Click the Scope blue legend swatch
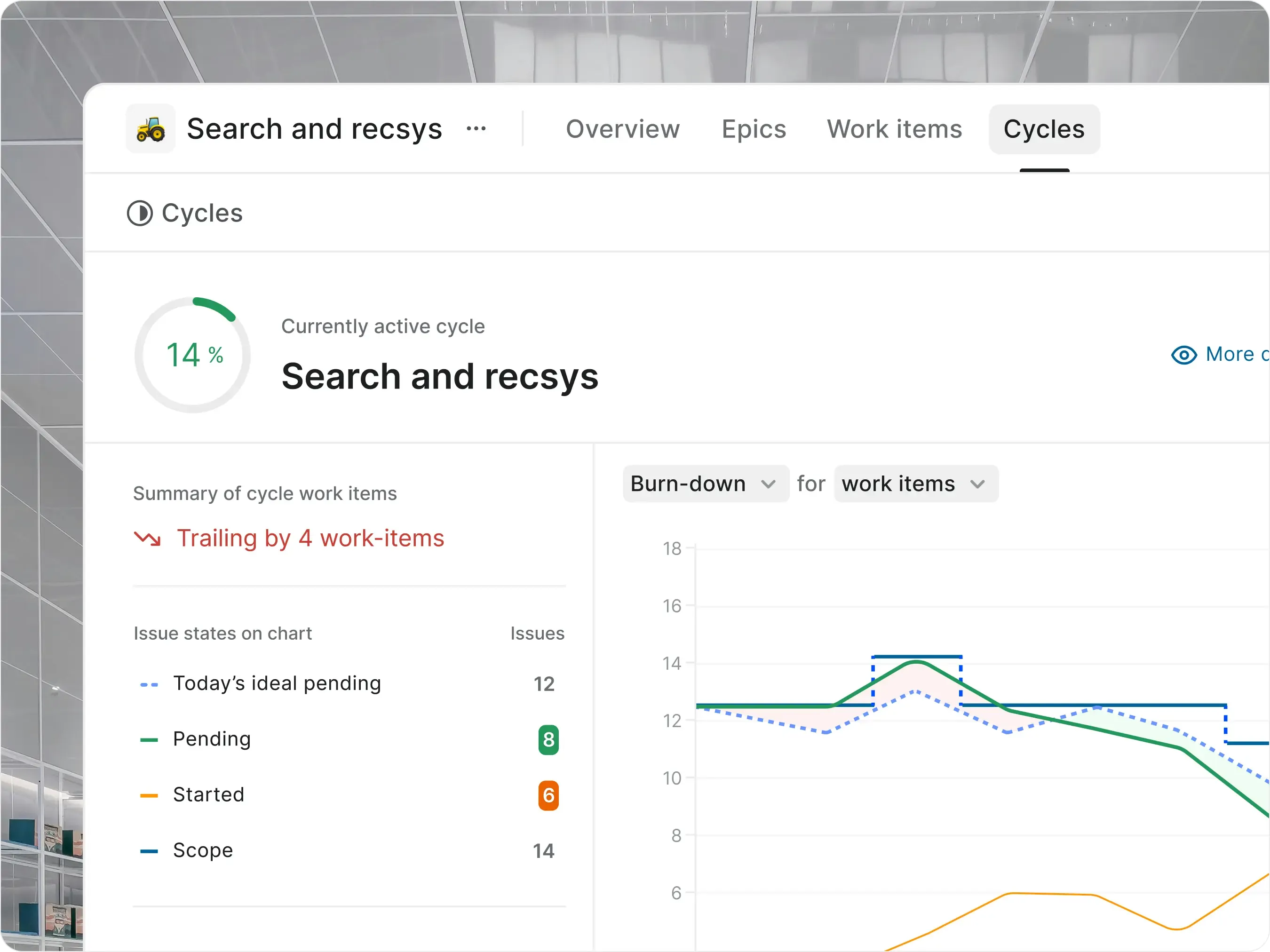1270x952 pixels. pyautogui.click(x=149, y=851)
